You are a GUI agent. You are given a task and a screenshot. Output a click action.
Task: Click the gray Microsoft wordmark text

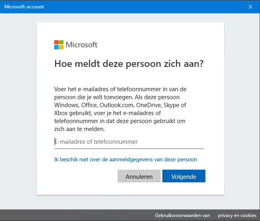(81, 45)
